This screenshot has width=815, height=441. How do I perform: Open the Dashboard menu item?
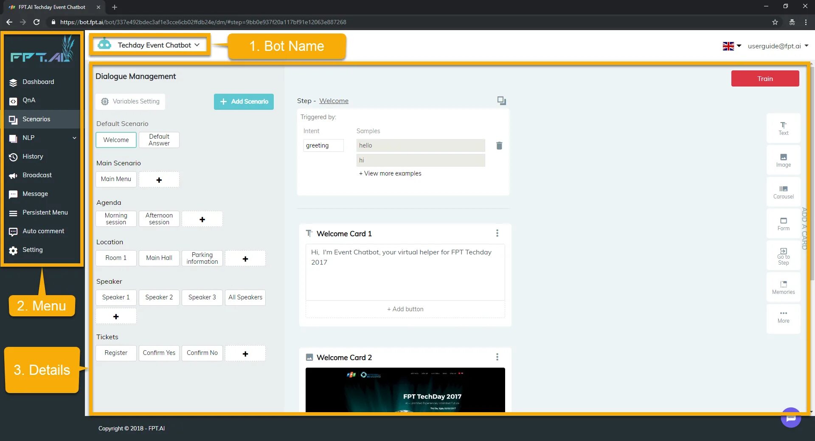point(38,82)
